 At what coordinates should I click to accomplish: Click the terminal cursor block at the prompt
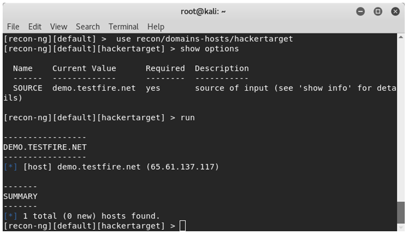pyautogui.click(x=183, y=226)
